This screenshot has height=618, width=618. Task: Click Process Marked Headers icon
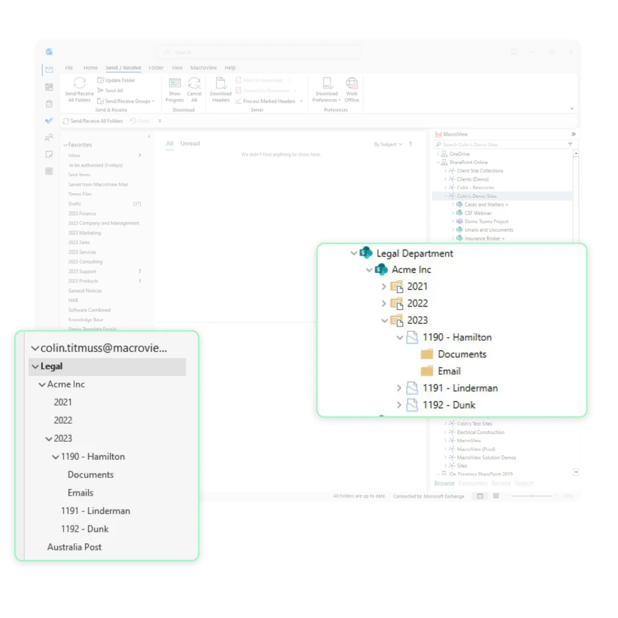coord(238,101)
